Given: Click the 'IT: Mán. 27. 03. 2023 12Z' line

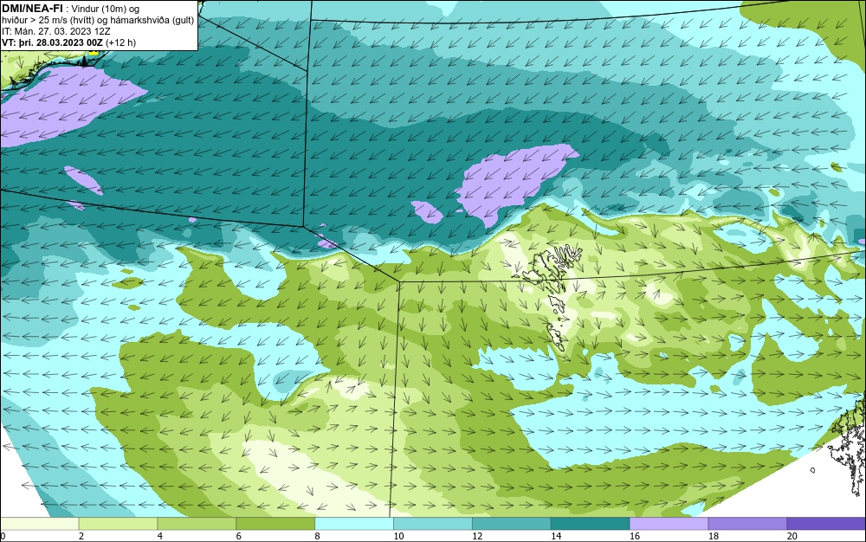Looking at the screenshot, I should click(55, 31).
